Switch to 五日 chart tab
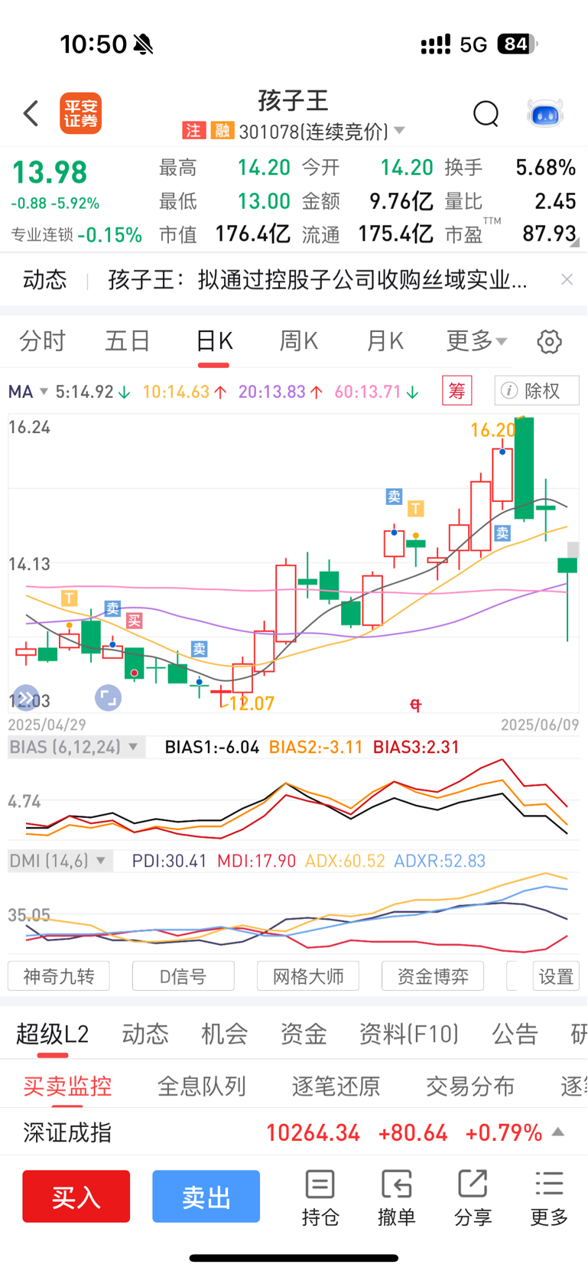The image size is (588, 1274). click(x=128, y=341)
